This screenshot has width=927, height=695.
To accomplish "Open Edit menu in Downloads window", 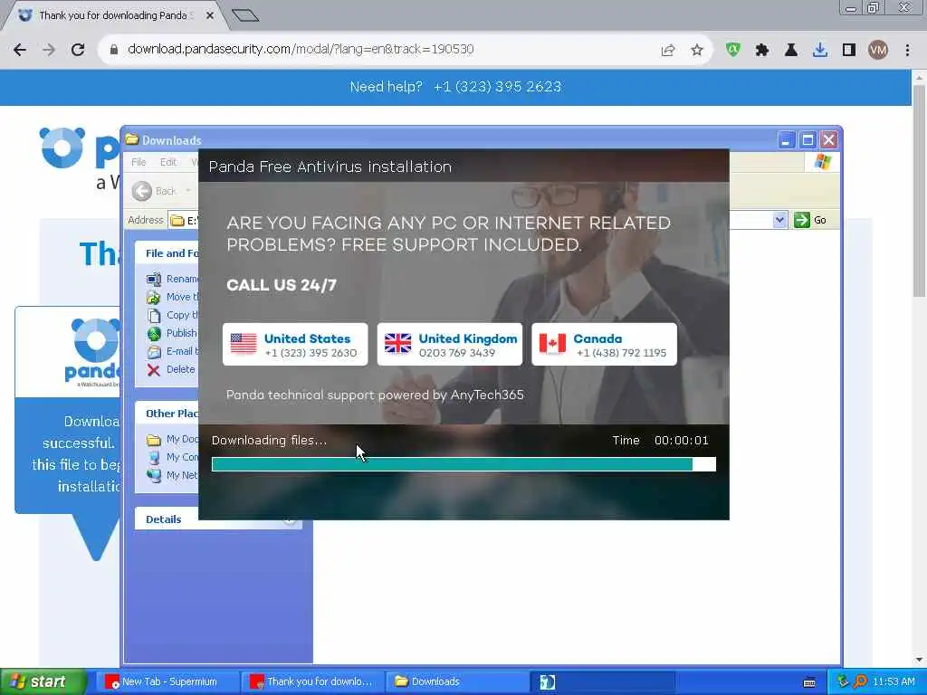I will [167, 162].
